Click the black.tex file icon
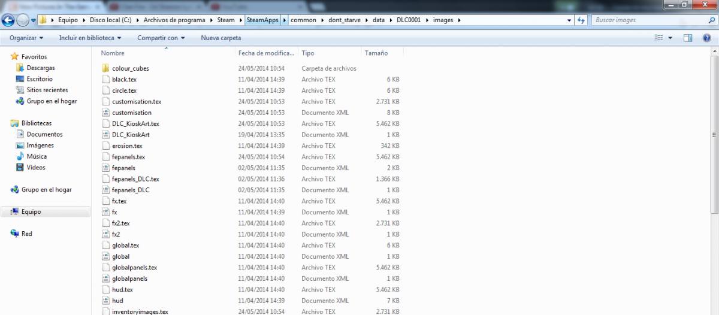Image resolution: width=719 pixels, height=315 pixels. point(106,79)
